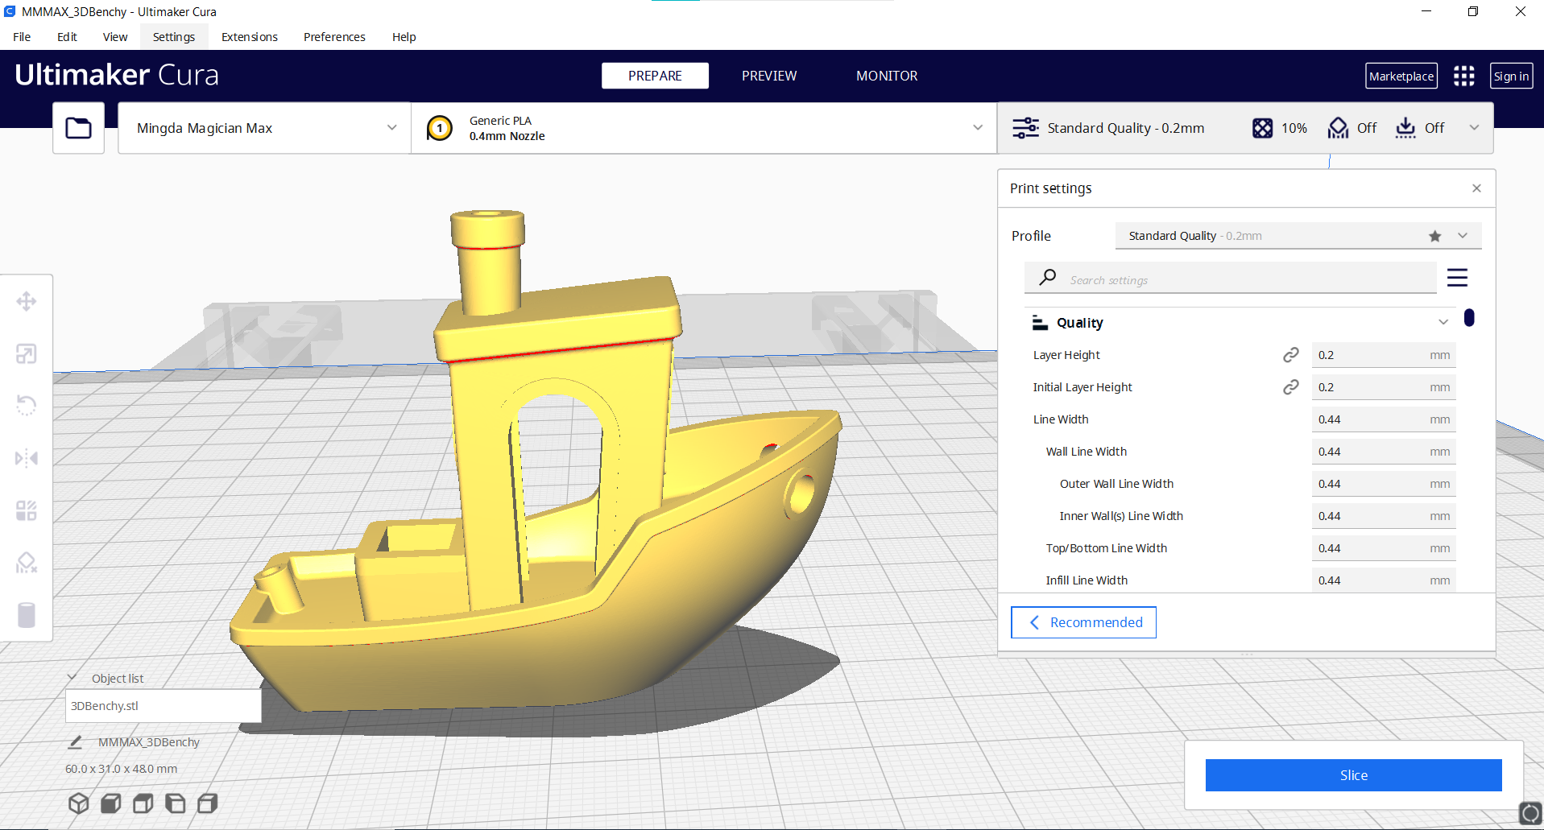Viewport: 1544px width, 830px height.
Task: Click the Initial Layer Height link icon
Action: (x=1290, y=387)
